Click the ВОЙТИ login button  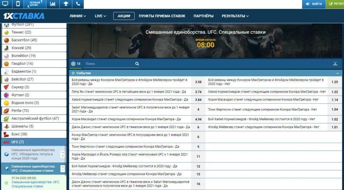(x=314, y=4)
